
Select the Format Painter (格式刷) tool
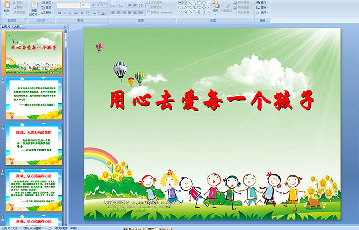(x=19, y=12)
